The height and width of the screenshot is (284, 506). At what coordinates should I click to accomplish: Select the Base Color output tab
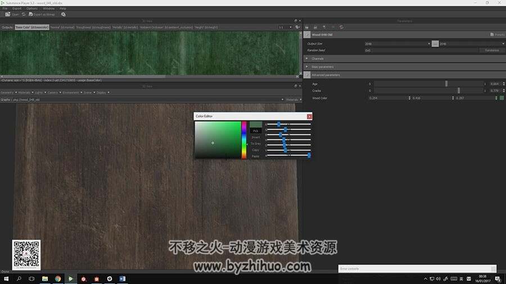coord(32,28)
